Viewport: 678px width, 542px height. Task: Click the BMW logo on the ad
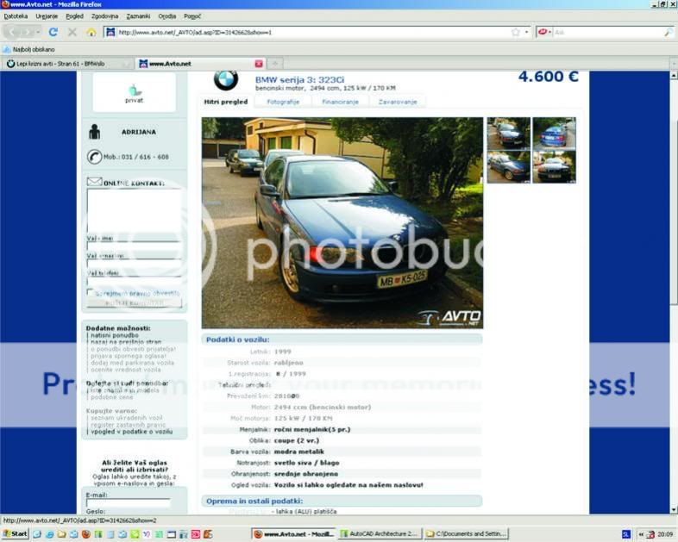tap(226, 80)
